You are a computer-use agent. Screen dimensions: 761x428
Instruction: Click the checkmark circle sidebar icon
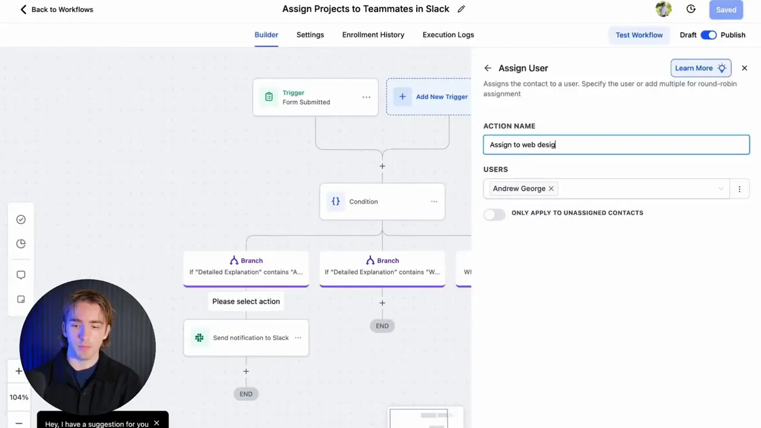pos(21,219)
